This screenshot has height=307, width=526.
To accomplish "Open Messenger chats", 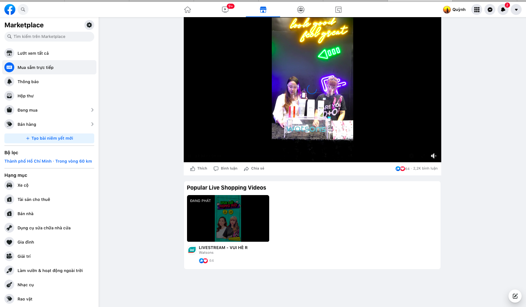I will tap(490, 9).
